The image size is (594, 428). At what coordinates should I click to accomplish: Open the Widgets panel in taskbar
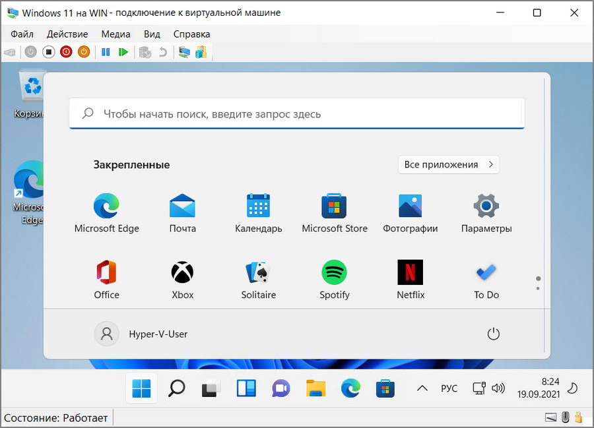point(246,388)
